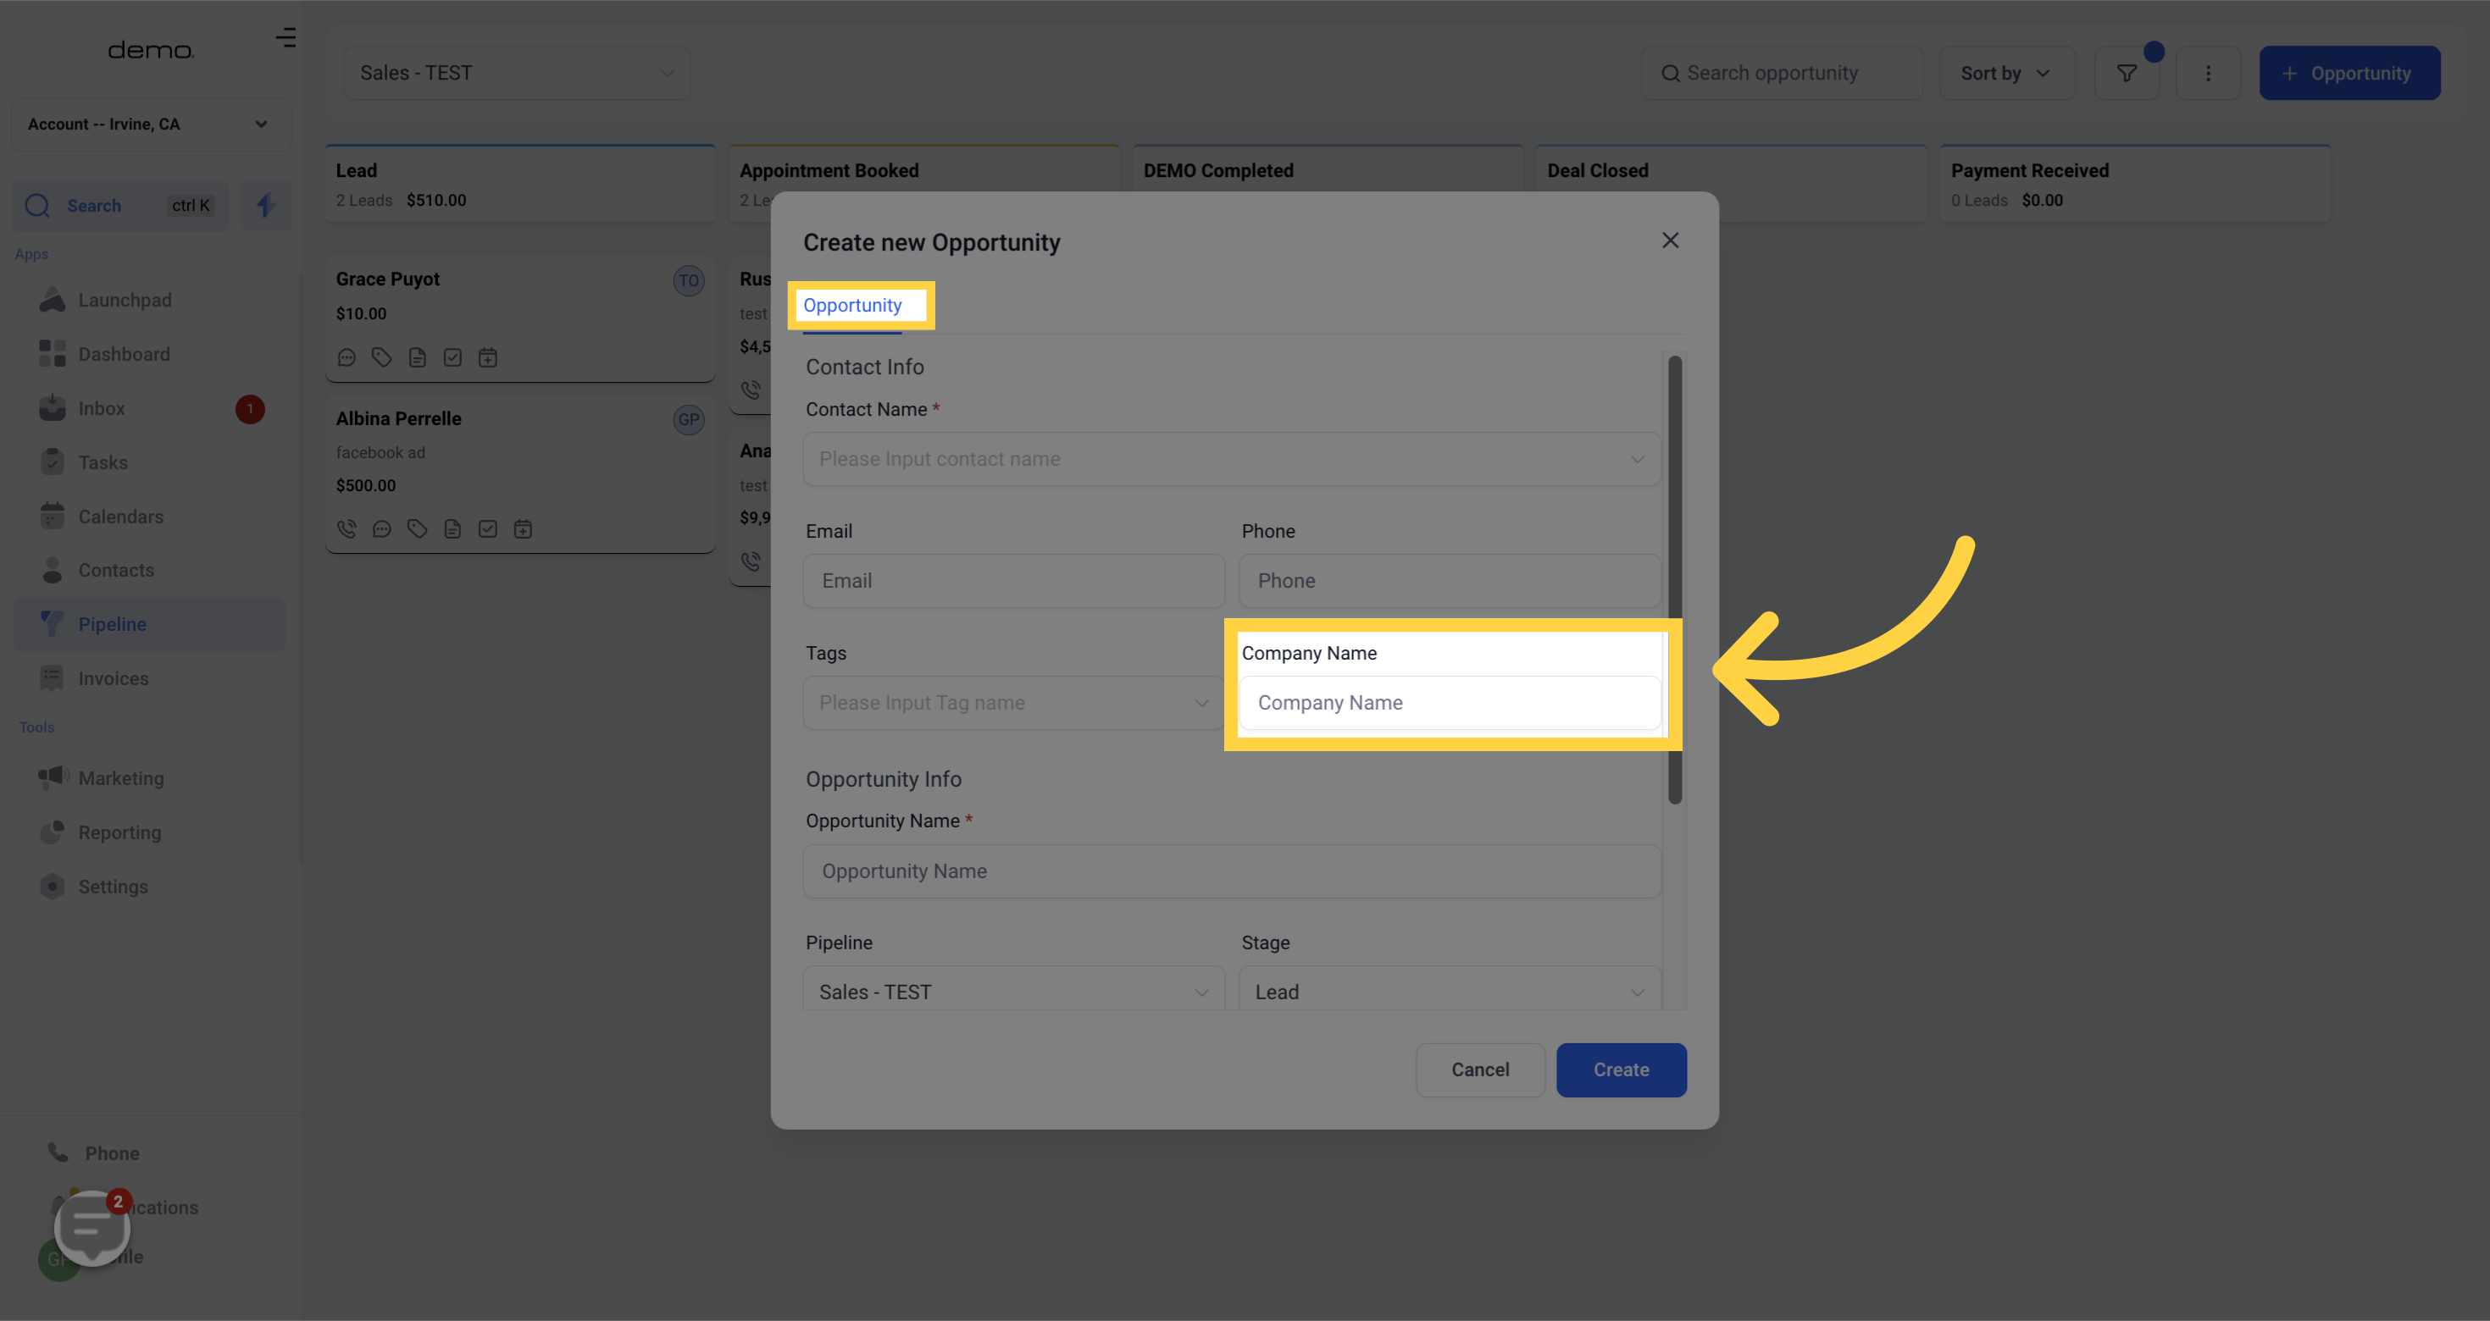Click the tag icon on Grace Puyot card
Image resolution: width=2490 pixels, height=1321 pixels.
point(382,357)
